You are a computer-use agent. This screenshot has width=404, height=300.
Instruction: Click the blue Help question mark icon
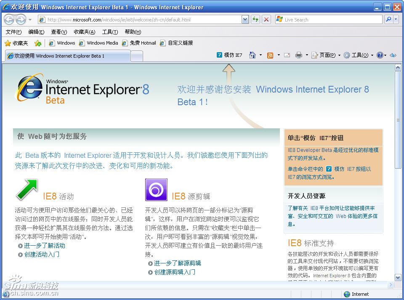coord(380,55)
